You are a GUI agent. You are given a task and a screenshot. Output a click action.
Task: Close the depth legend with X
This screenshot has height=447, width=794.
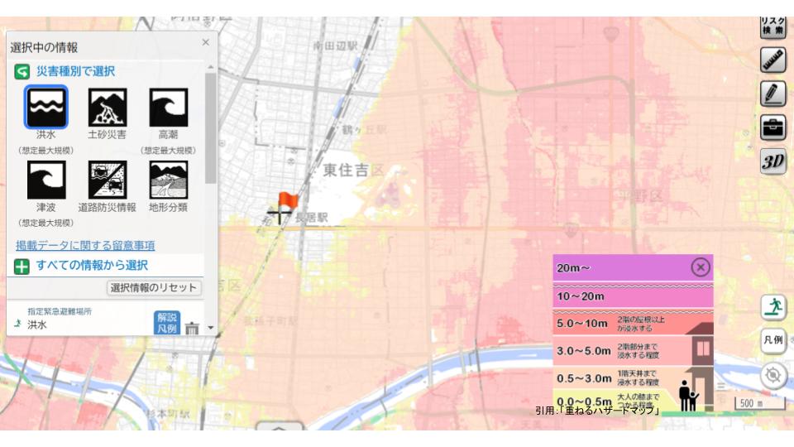coord(701,267)
